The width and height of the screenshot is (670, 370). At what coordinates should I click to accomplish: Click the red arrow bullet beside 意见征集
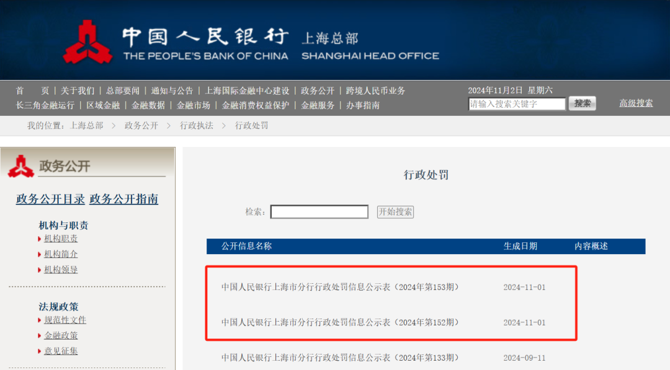click(39, 351)
